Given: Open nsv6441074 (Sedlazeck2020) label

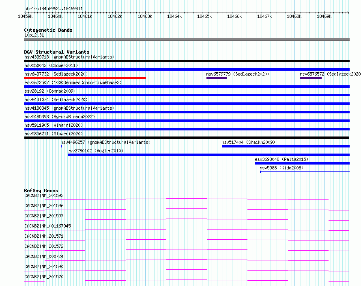Looking at the screenshot, I should (56, 100).
